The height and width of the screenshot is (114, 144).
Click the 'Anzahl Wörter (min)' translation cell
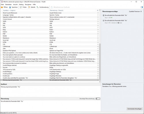[x=55, y=13]
